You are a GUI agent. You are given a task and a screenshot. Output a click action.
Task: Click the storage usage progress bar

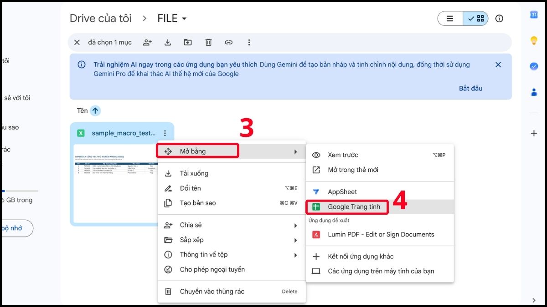[19, 191]
